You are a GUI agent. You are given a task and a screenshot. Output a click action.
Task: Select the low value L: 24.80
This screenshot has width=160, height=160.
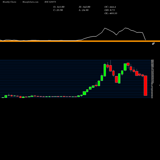[x=84, y=10]
